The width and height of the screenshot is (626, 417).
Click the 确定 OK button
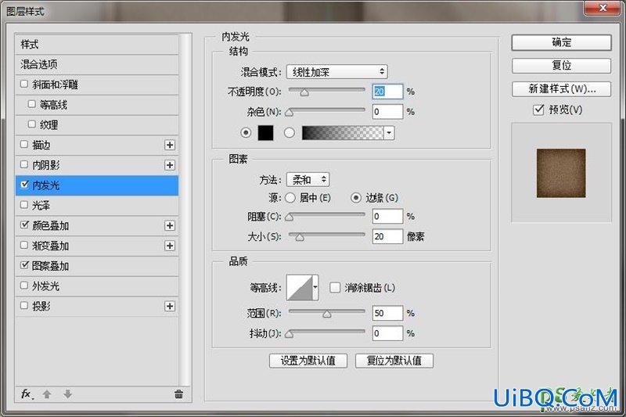pos(561,42)
